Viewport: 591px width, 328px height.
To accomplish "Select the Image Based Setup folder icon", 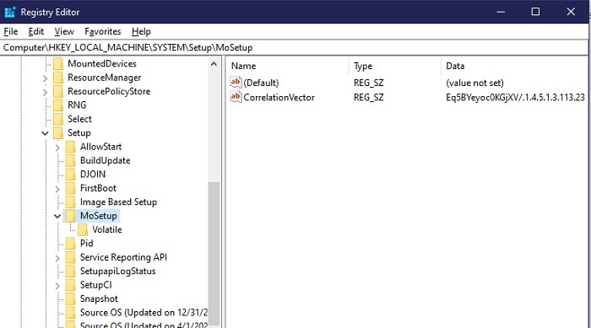I will coord(70,202).
